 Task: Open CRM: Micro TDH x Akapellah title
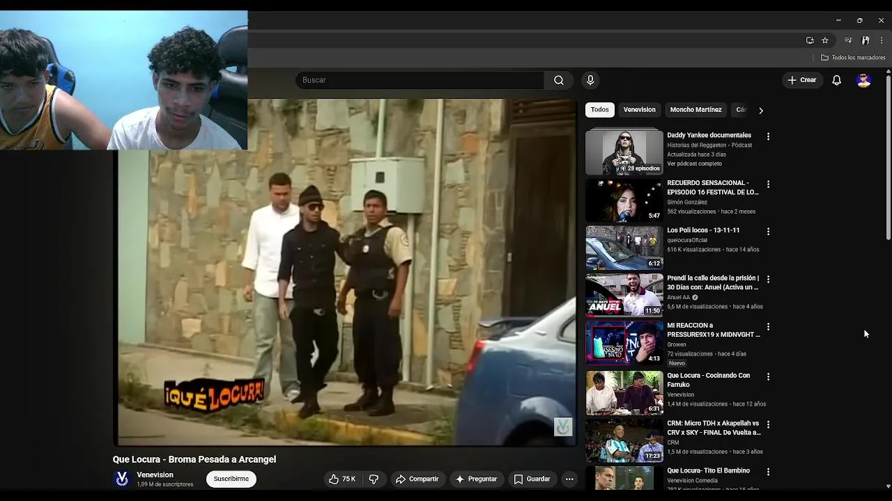tap(714, 427)
